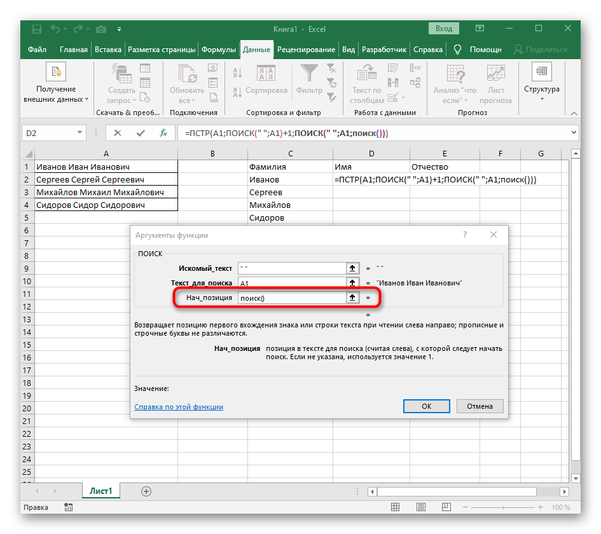This screenshot has width=601, height=534.
Task: Click the Structure (Структура) outline icon
Action: point(542,71)
